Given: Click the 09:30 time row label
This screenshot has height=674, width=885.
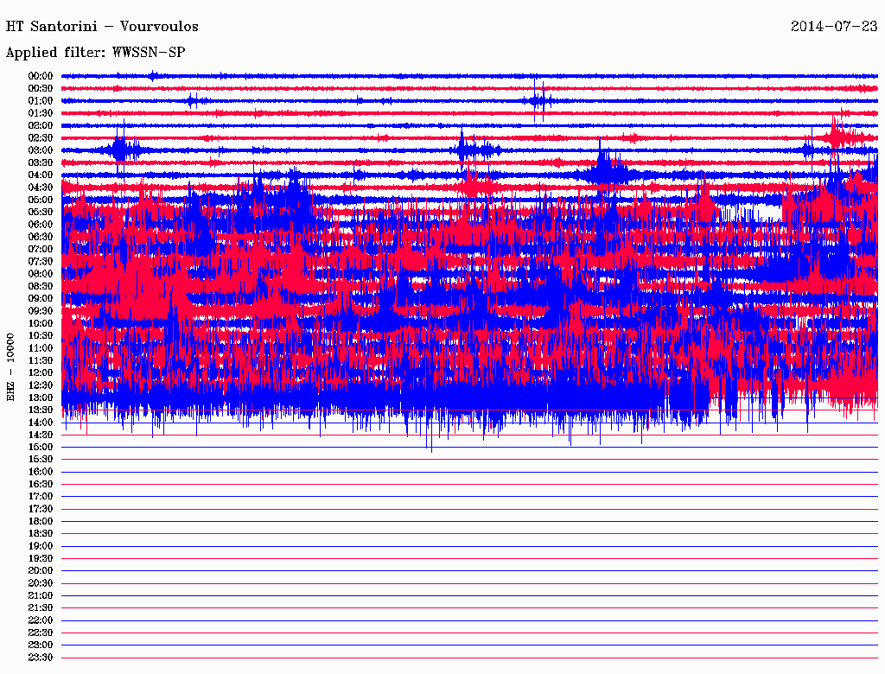Looking at the screenshot, I should tap(41, 311).
